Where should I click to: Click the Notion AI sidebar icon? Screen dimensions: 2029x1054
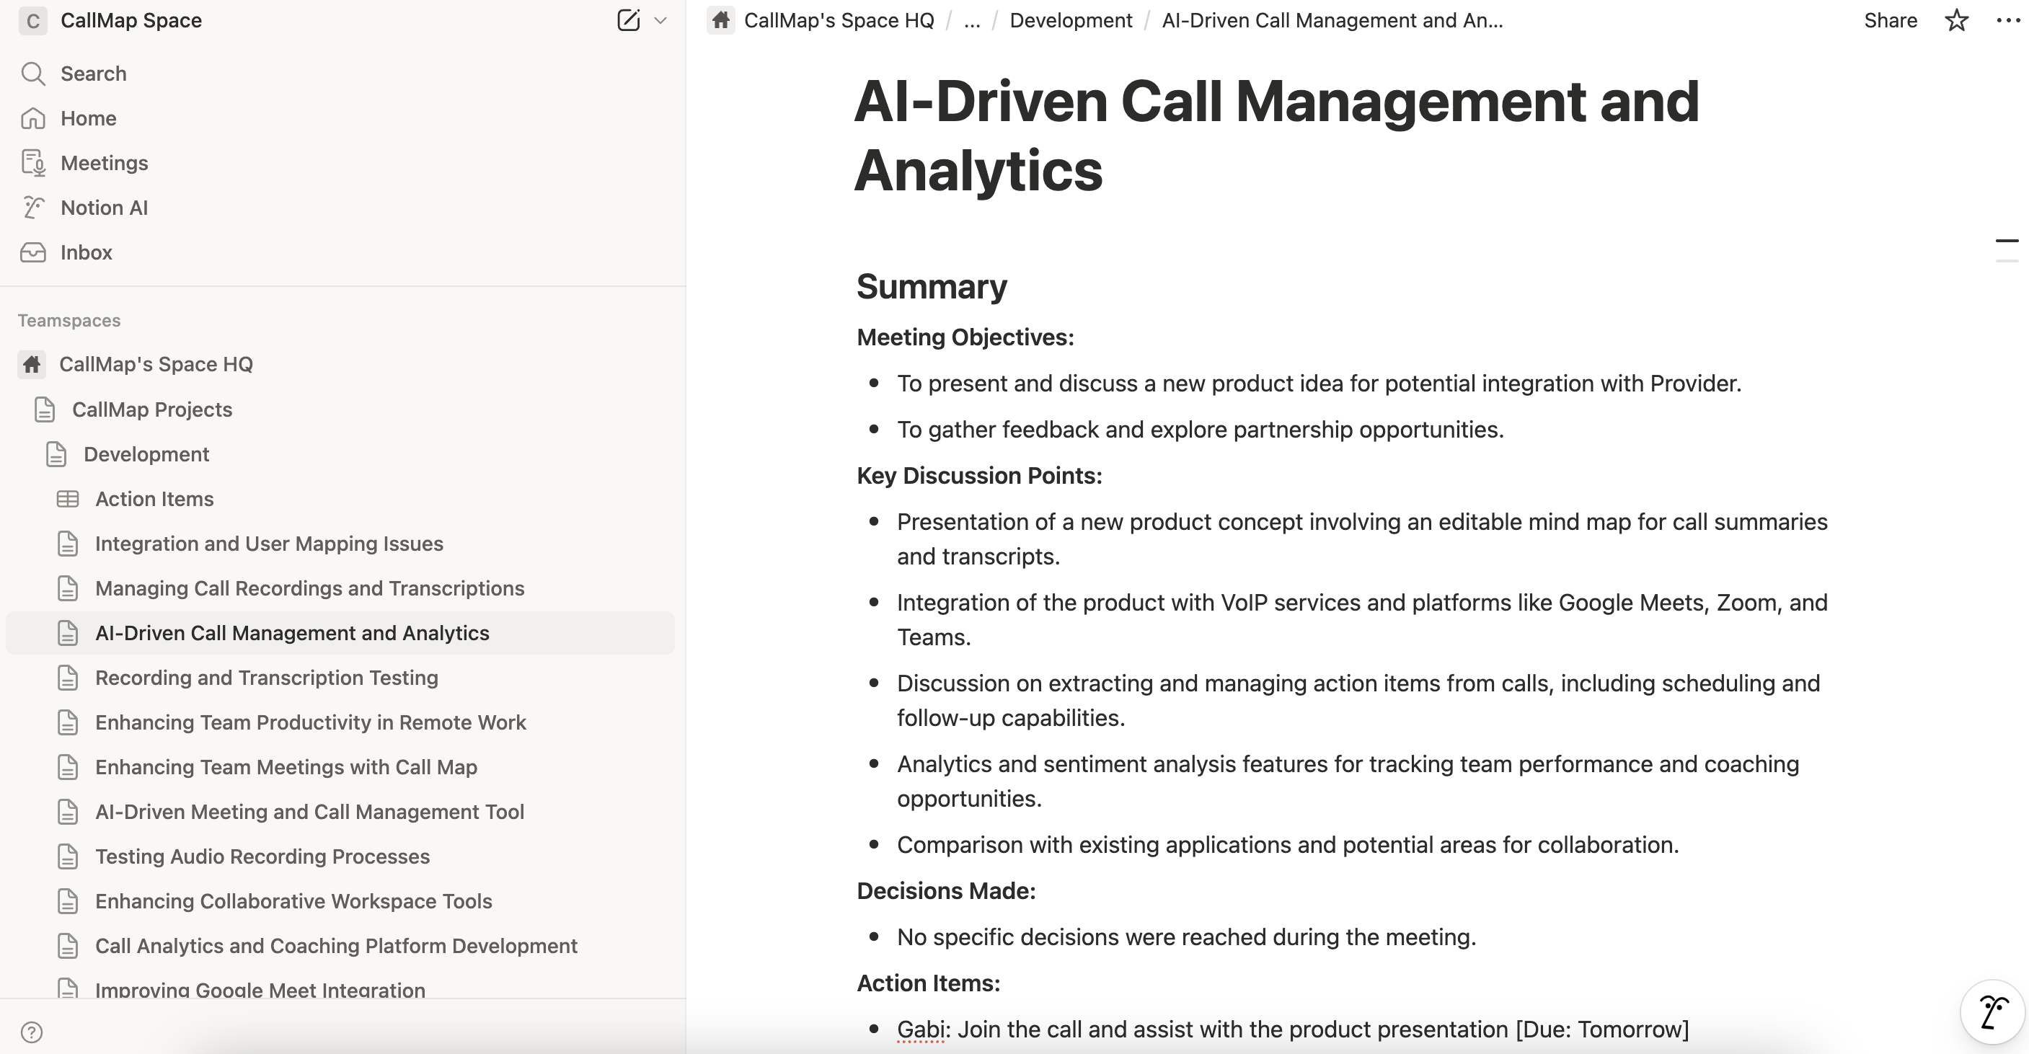click(x=33, y=207)
